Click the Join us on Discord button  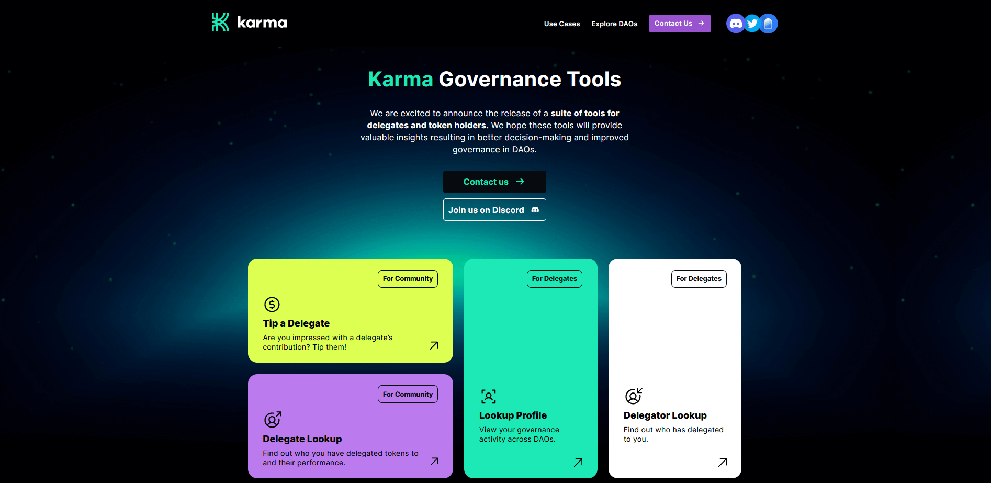pyautogui.click(x=494, y=209)
